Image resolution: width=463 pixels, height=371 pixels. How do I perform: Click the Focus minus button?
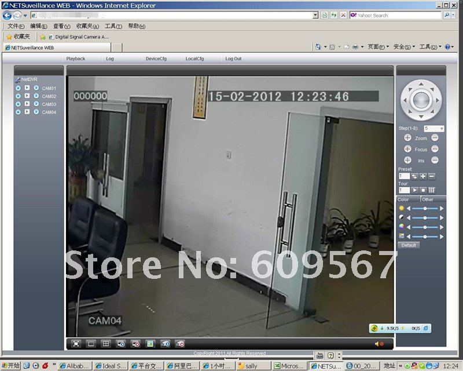(x=435, y=149)
